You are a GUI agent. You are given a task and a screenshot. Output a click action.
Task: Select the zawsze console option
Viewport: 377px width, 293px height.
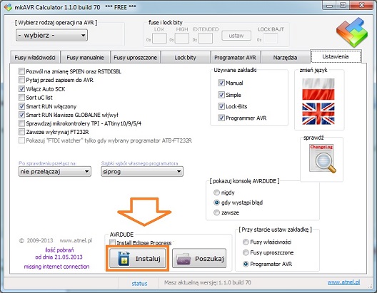pos(216,212)
